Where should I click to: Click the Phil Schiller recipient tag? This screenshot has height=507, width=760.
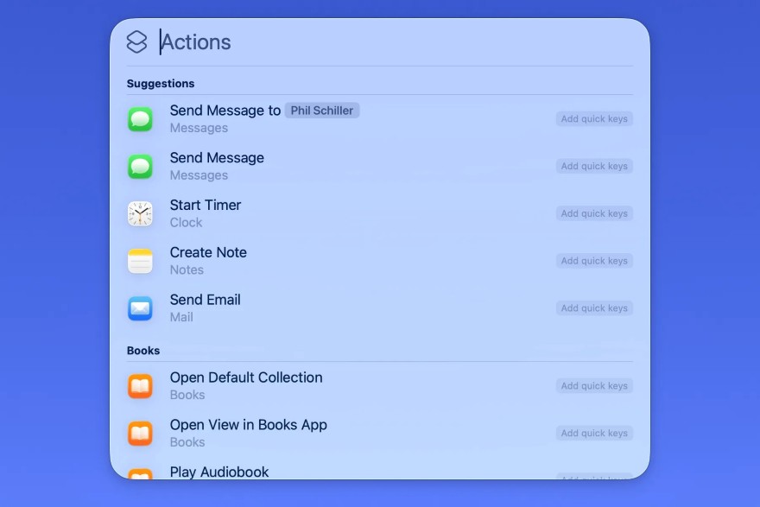(321, 110)
